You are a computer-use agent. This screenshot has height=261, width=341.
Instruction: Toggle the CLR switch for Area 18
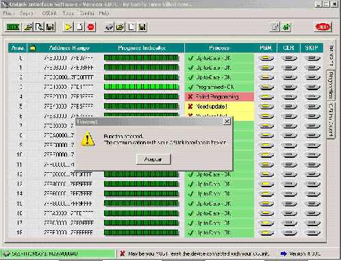pos(289,233)
